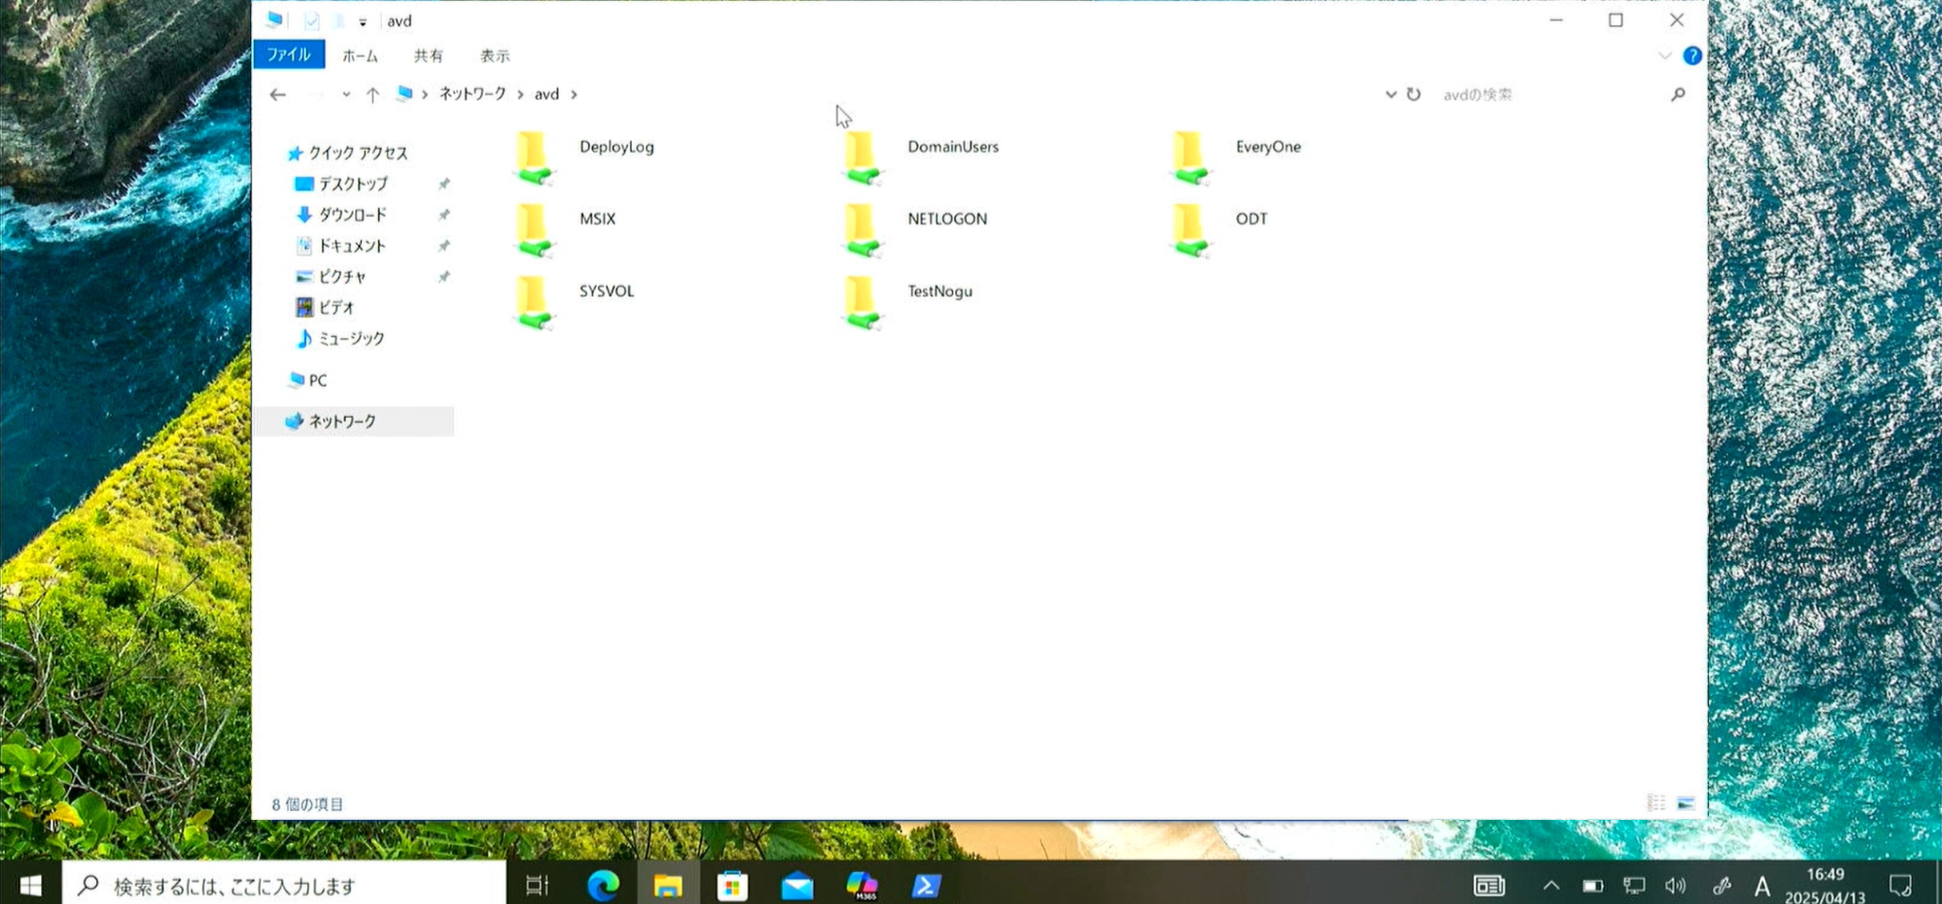Click ネットワーク in the address breadcrumb

472,94
